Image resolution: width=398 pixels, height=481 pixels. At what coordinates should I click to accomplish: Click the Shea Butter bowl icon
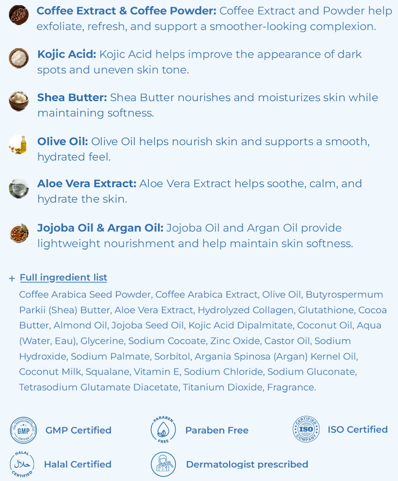click(19, 101)
